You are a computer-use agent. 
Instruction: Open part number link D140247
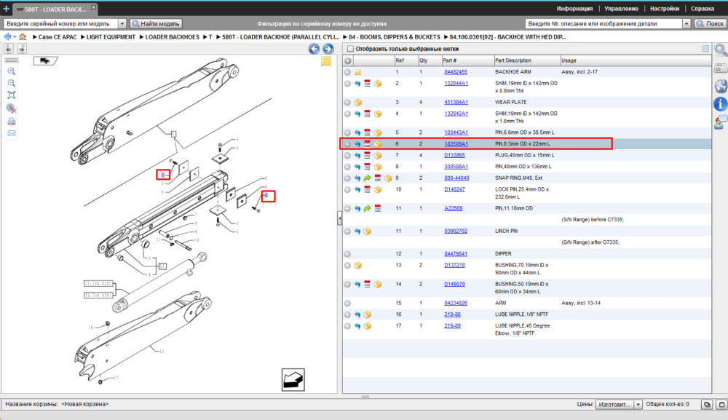click(454, 190)
